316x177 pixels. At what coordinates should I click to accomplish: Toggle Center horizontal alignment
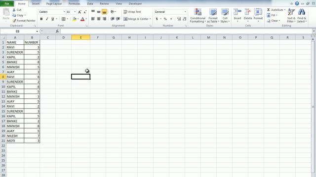coord(99,19)
